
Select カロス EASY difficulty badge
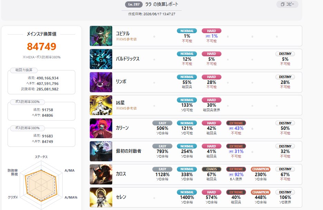click(x=162, y=169)
